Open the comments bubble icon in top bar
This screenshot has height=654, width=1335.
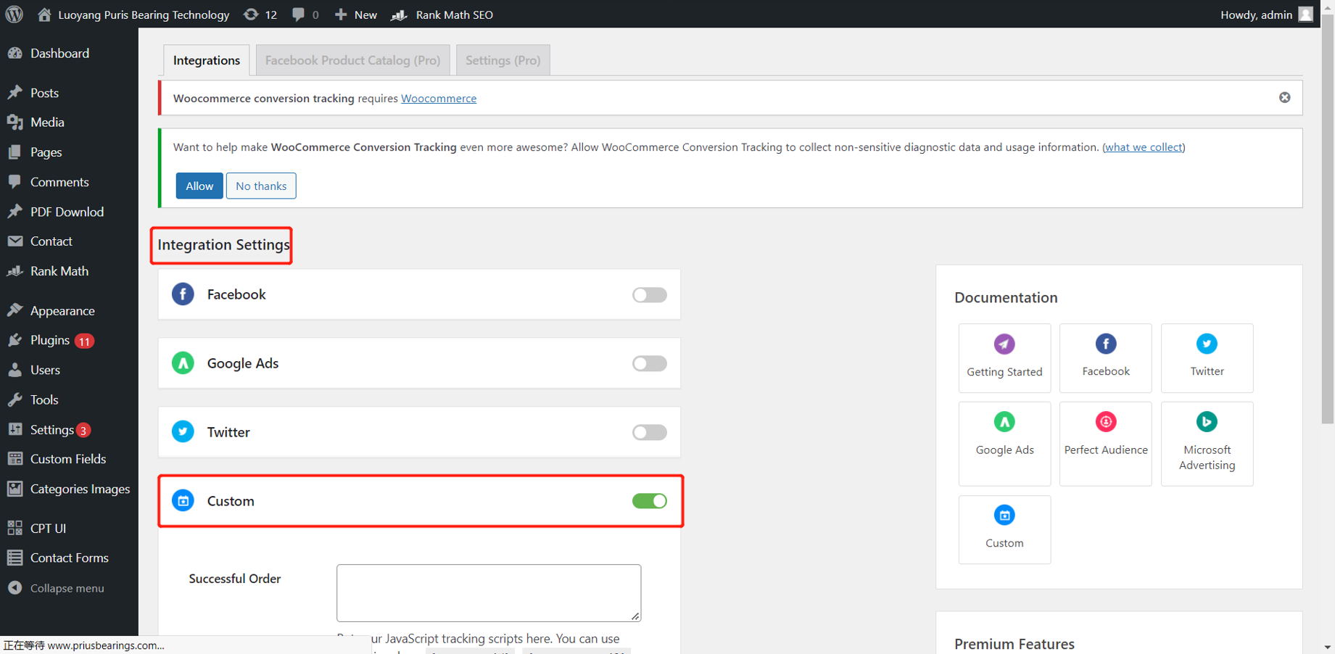(298, 15)
